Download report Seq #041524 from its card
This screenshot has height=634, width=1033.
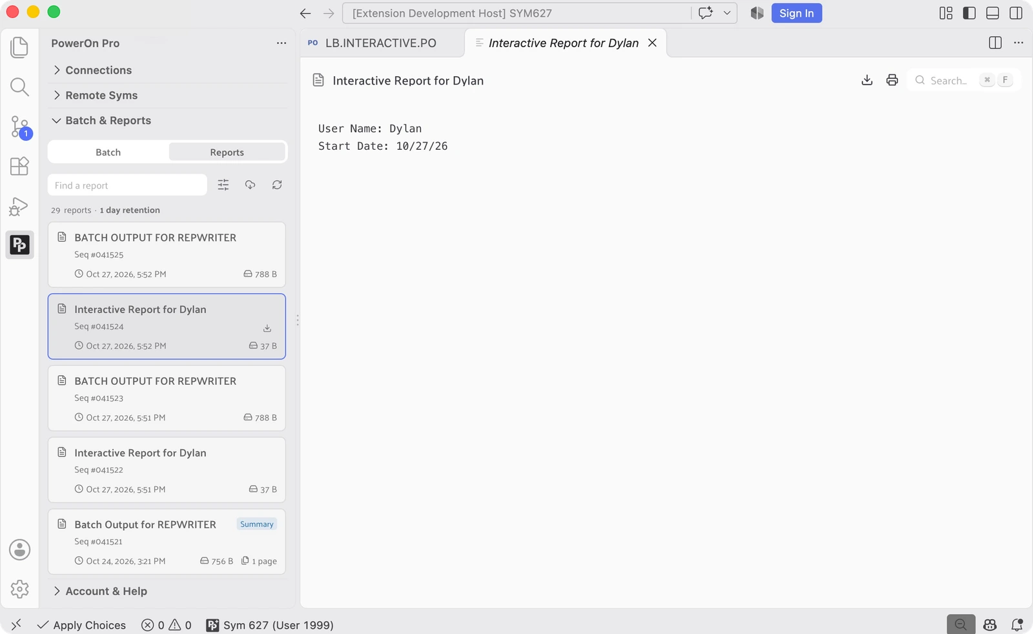tap(267, 328)
